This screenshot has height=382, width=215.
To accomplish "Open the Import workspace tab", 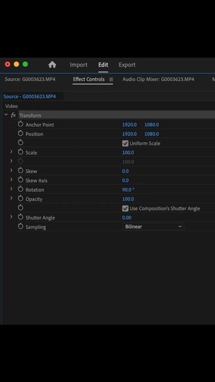I will [x=78, y=65].
